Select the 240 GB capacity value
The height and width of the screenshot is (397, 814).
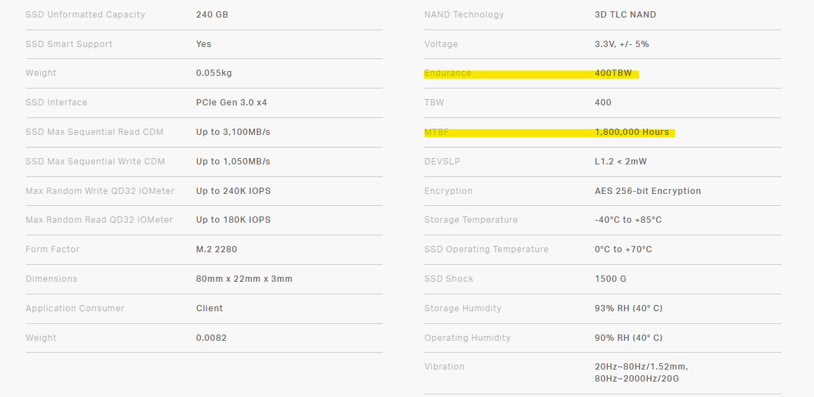click(x=212, y=15)
